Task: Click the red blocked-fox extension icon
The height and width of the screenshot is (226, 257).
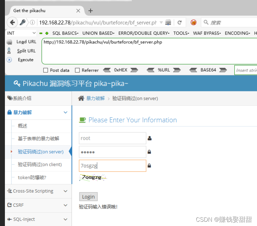Action: (x=194, y=22)
